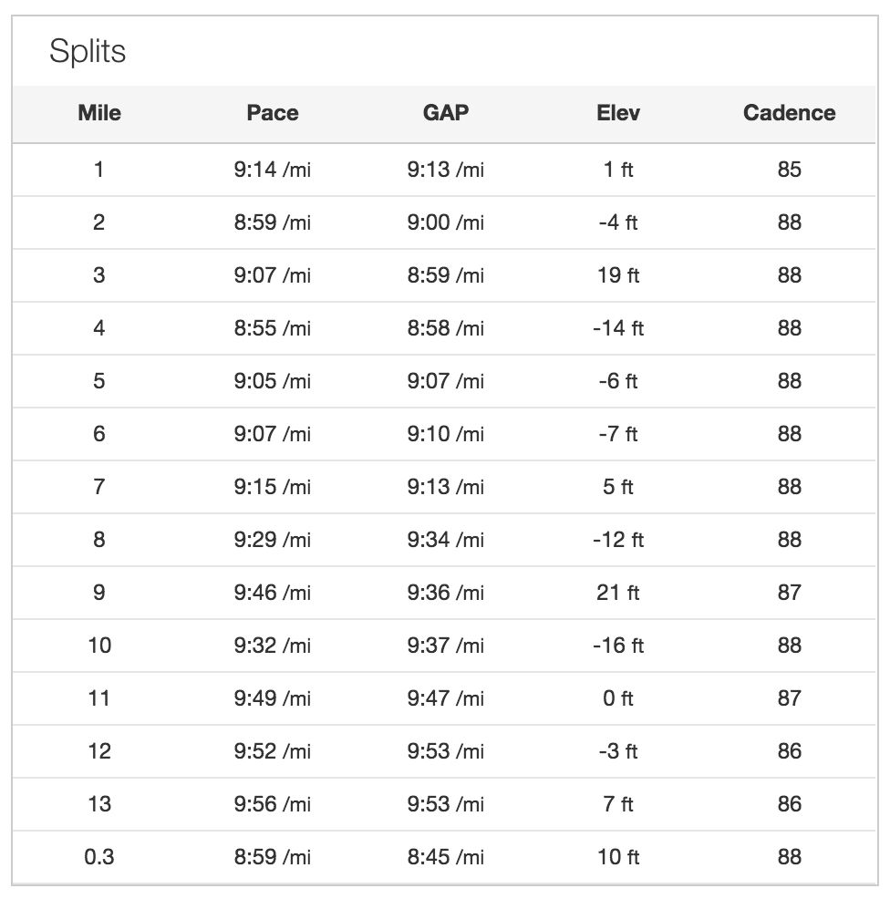Viewport: 890px width, 899px height.
Task: Click mile 10 elevation -16 ft
Action: 618,646
